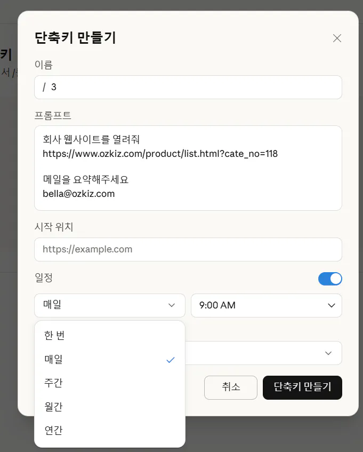The width and height of the screenshot is (363, 452).
Task: Toggle the 일정 schedule switch off
Action: tap(330, 279)
